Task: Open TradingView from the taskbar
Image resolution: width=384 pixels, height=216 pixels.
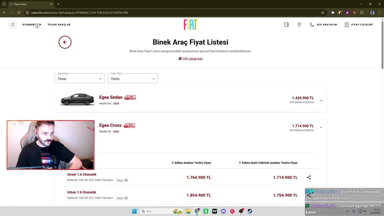Action: point(214,211)
